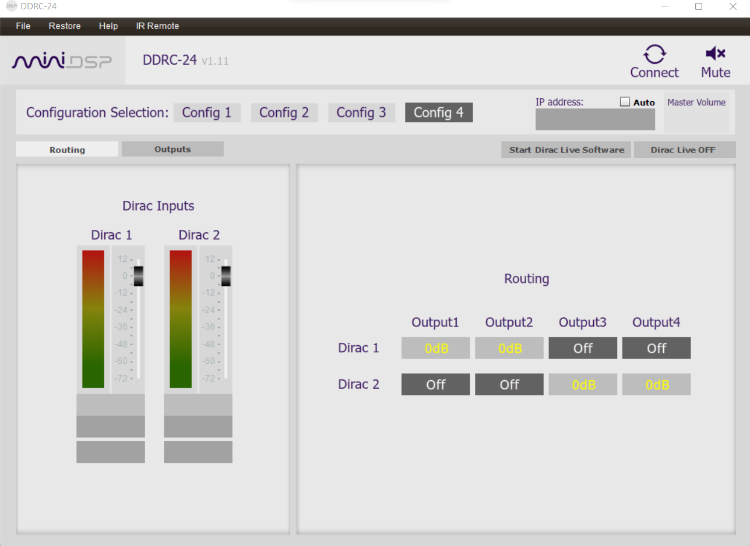Click the "Configuration Selection:" label

tap(97, 112)
